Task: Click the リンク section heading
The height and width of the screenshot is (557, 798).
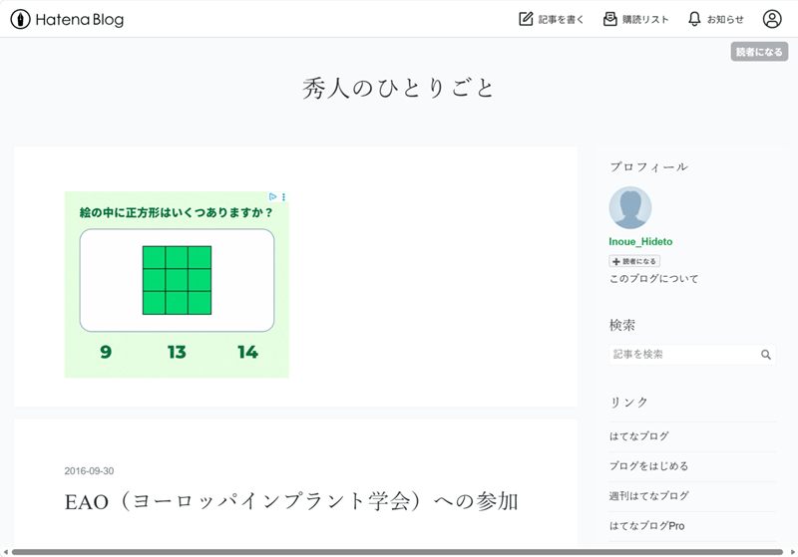Action: (x=628, y=403)
